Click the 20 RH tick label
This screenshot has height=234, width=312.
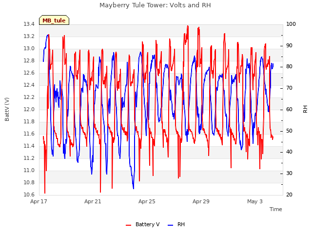(x=289, y=195)
